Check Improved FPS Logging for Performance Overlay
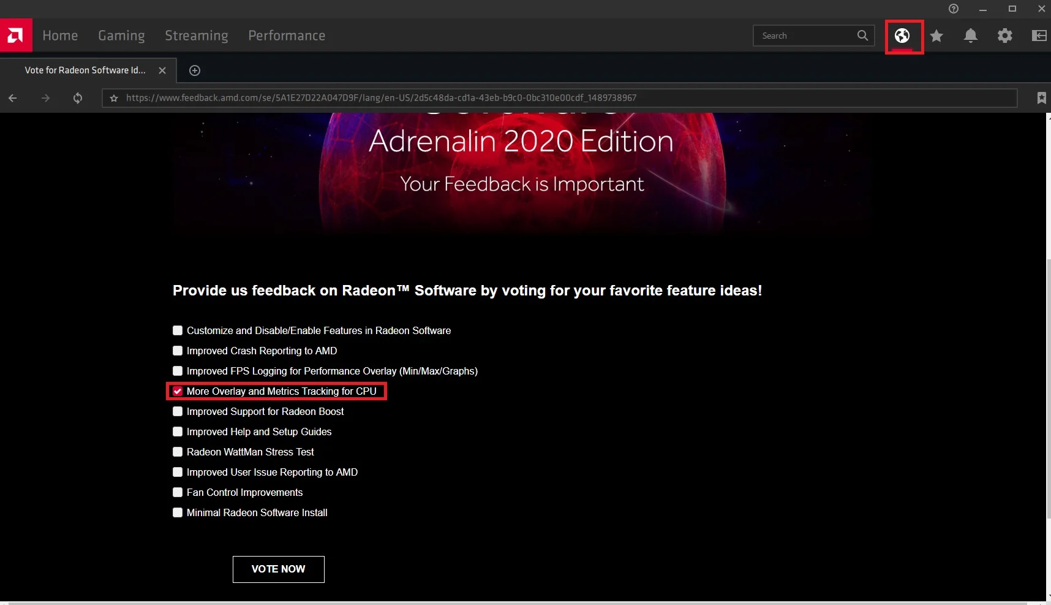The height and width of the screenshot is (605, 1051). click(x=178, y=371)
